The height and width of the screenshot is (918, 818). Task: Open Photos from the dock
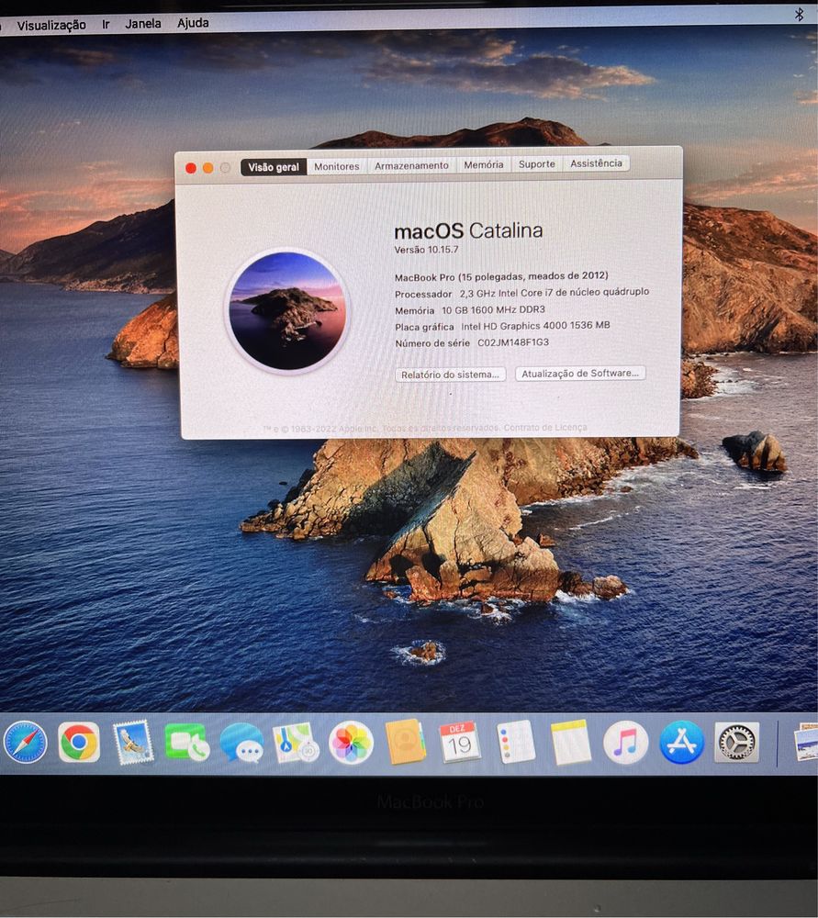(351, 743)
